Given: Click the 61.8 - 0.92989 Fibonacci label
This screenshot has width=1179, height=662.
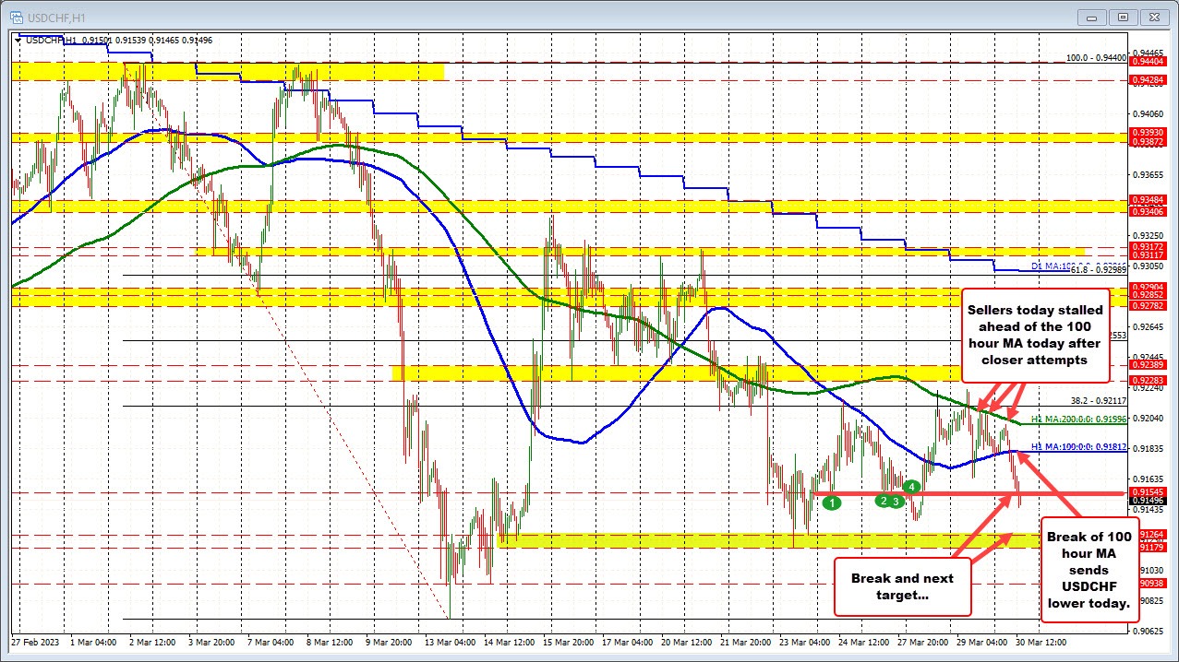Looking at the screenshot, I should click(1097, 270).
